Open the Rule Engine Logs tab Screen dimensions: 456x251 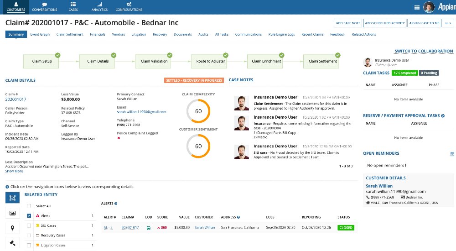pyautogui.click(x=281, y=34)
